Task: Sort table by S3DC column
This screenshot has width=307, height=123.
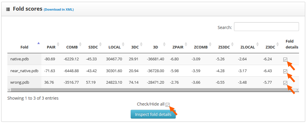Action: pyautogui.click(x=93, y=47)
